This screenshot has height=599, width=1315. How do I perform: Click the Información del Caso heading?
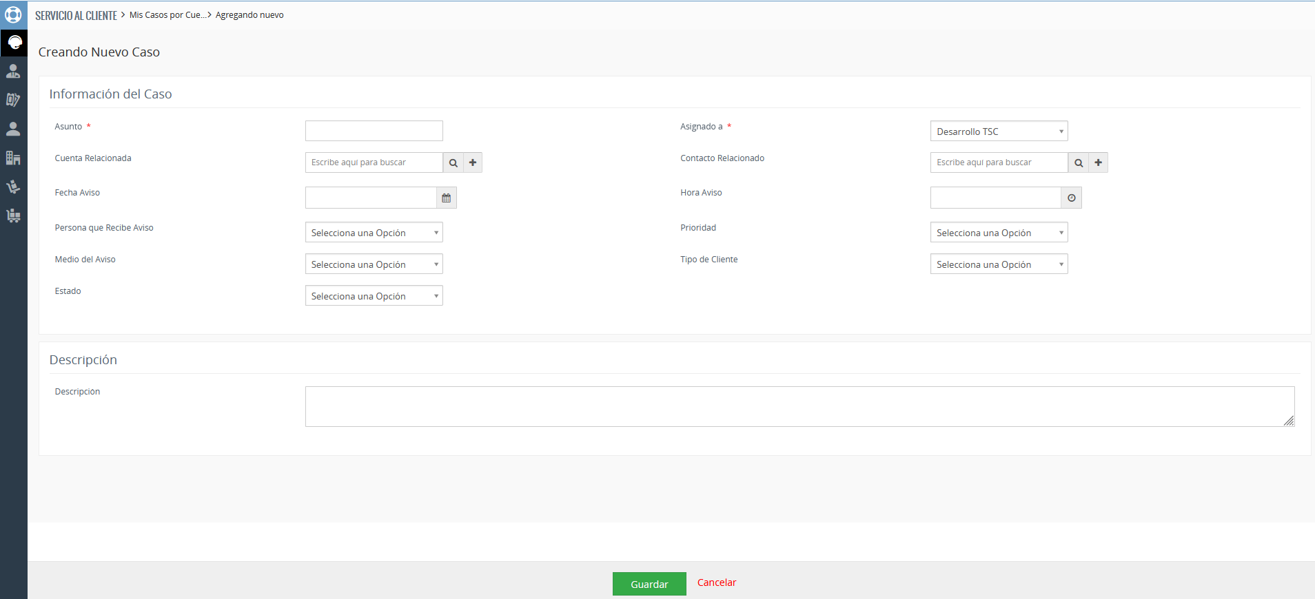110,94
